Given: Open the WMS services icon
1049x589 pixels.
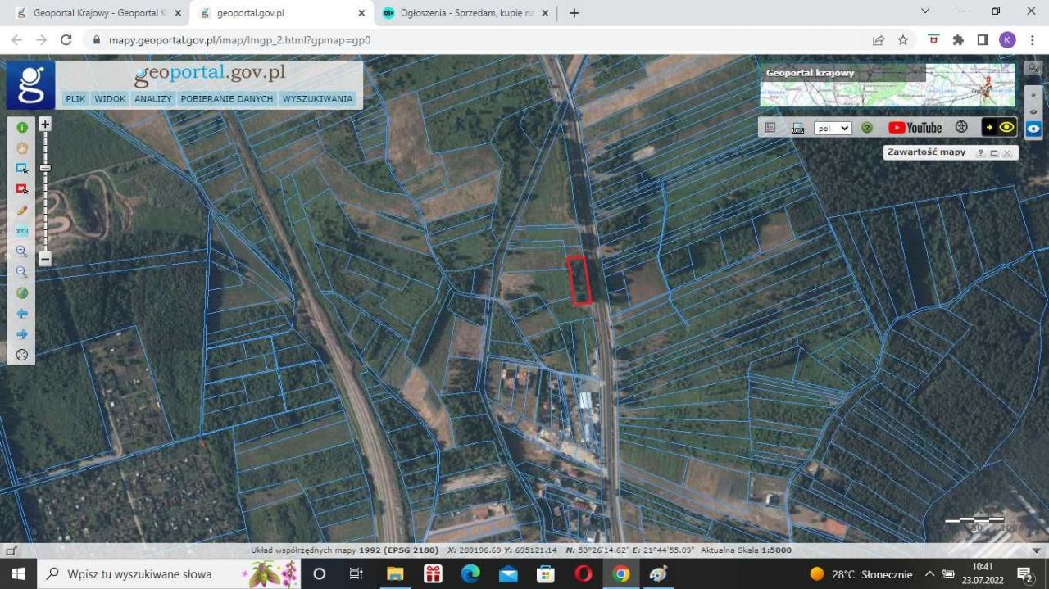Looking at the screenshot, I should click(797, 128).
